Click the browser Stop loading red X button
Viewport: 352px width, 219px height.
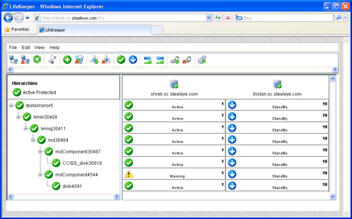[x=228, y=18]
